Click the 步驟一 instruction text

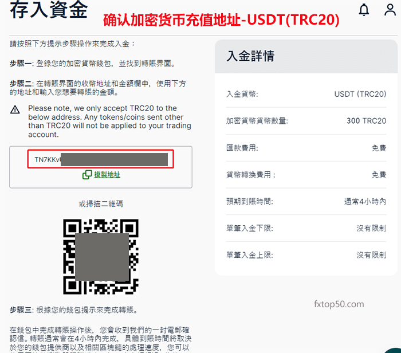point(93,64)
